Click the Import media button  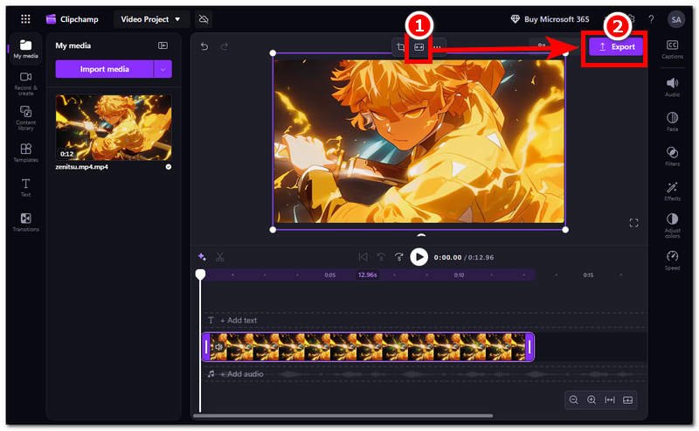[104, 69]
